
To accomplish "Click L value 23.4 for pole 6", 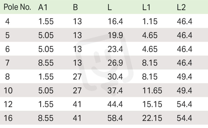I will click(115, 49).
